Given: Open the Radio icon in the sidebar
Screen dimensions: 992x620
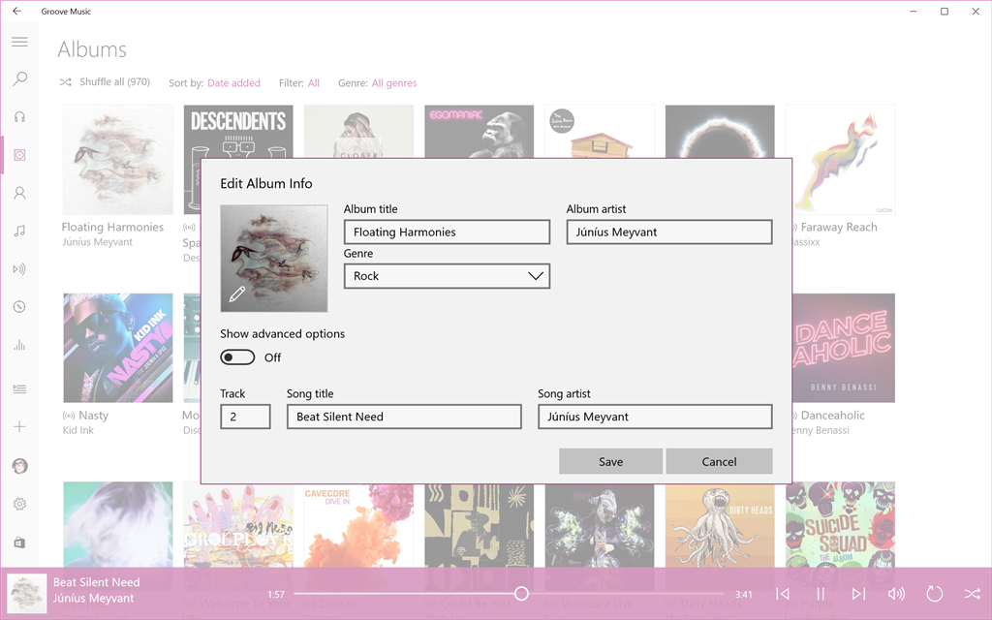Looking at the screenshot, I should click(19, 269).
